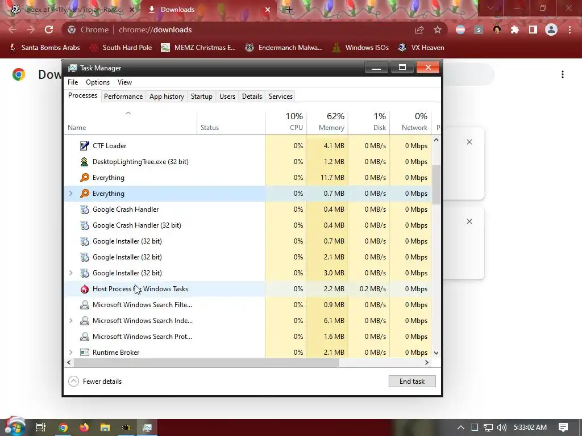
Task: Open the Options menu in Task Manager
Action: (x=98, y=82)
